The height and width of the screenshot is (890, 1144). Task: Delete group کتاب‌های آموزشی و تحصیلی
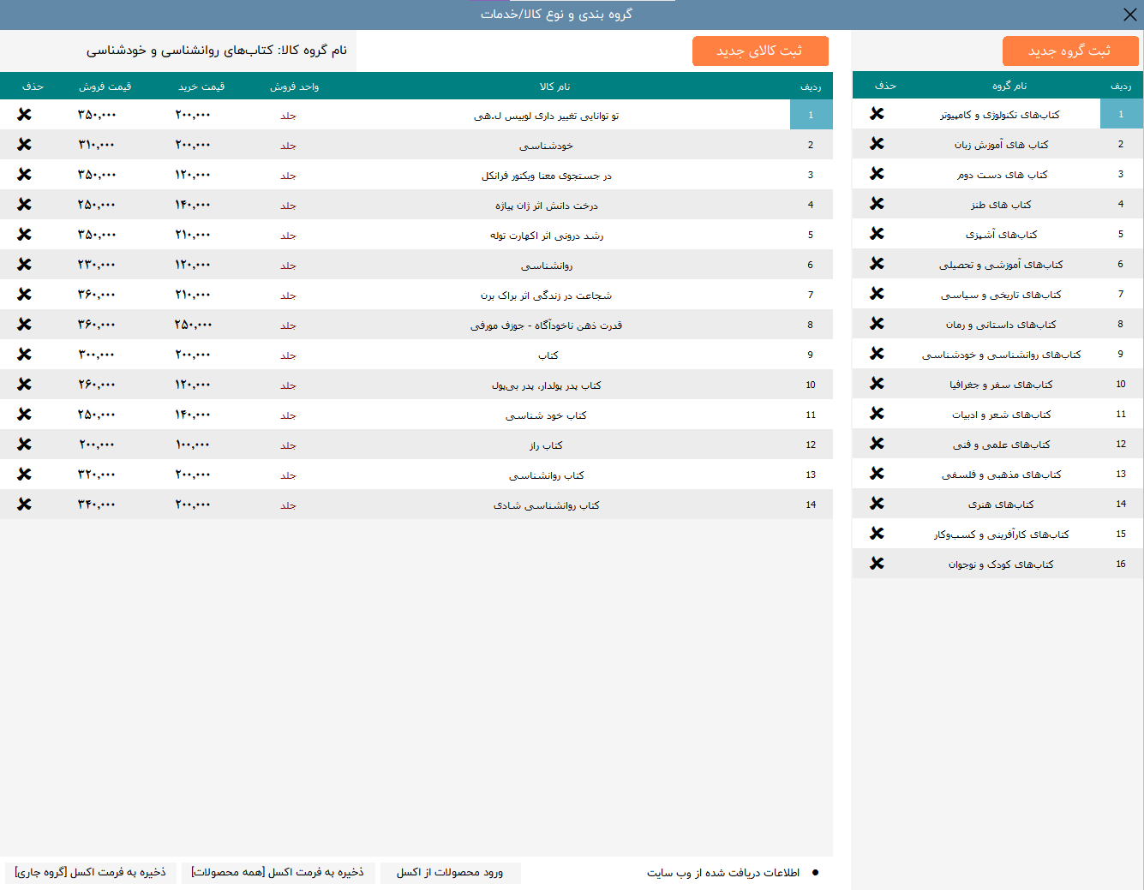pyautogui.click(x=877, y=264)
